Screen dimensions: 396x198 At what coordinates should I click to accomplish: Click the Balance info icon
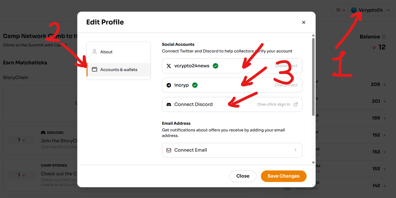pos(384,37)
